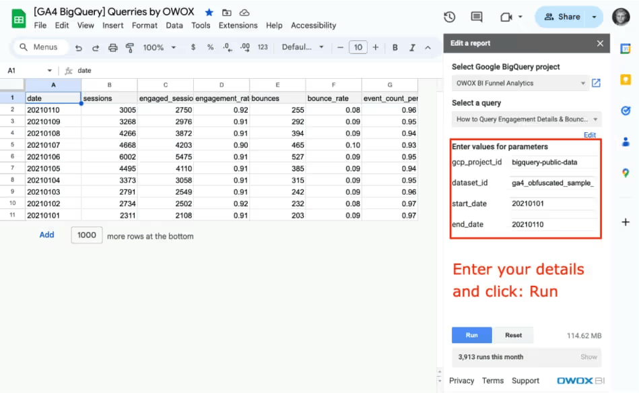This screenshot has height=393, width=639.
Task: Format as percent
Action: pyautogui.click(x=210, y=47)
